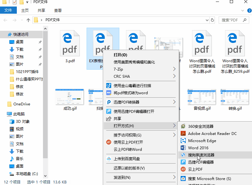Click the refresh button in address bar

click(x=212, y=20)
